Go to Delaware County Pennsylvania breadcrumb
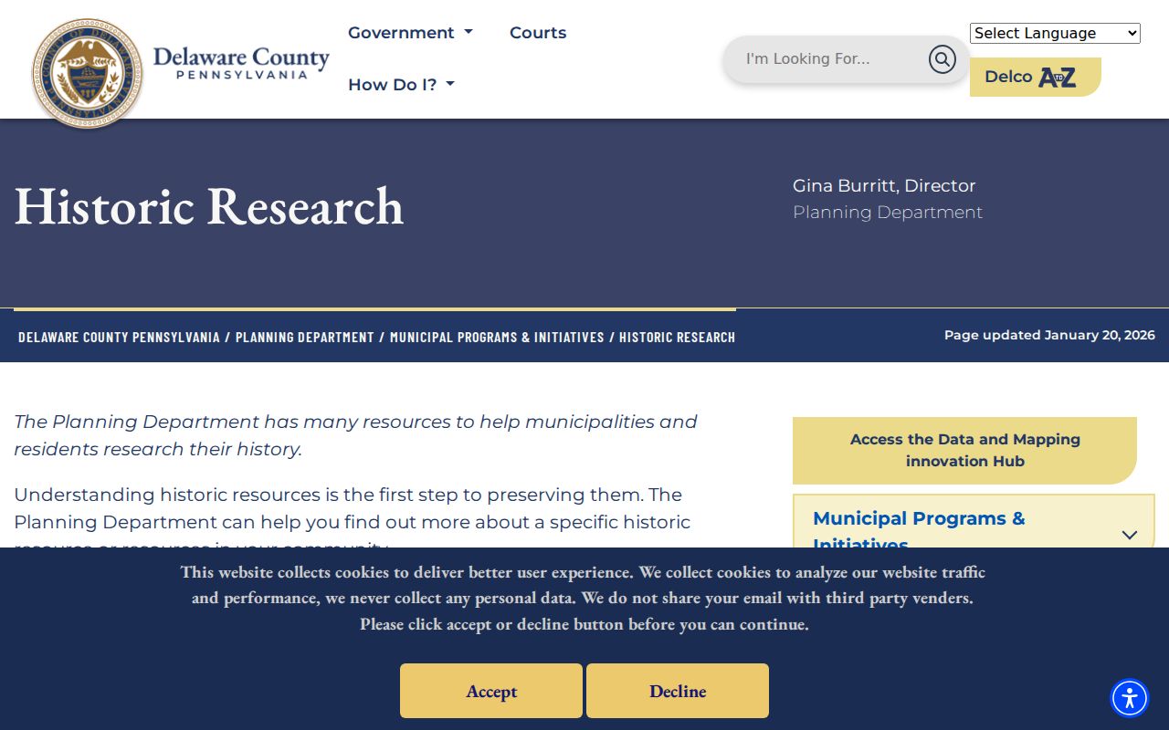Viewport: 1169px width, 730px height. [x=119, y=338]
